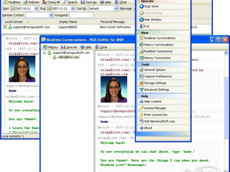Click Enter License Key lock icon
Screen dimensions: 230x172
pos(141,115)
